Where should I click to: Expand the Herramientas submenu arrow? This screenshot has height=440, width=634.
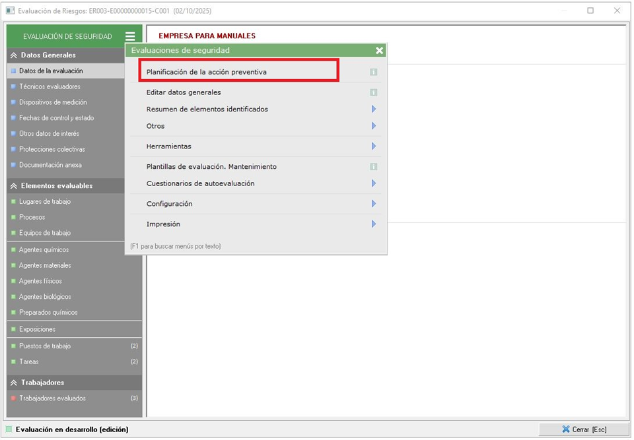point(373,146)
